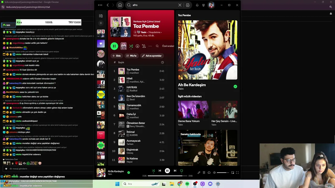Open artist Tarkan from Acımayacak row
This screenshot has height=188, width=335.
(x=130, y=144)
